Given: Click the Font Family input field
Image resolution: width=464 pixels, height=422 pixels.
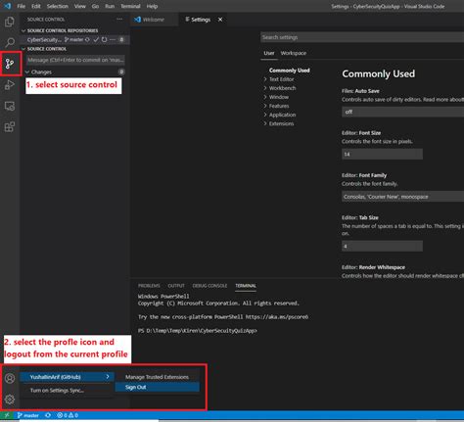Looking at the screenshot, I should coord(403,197).
